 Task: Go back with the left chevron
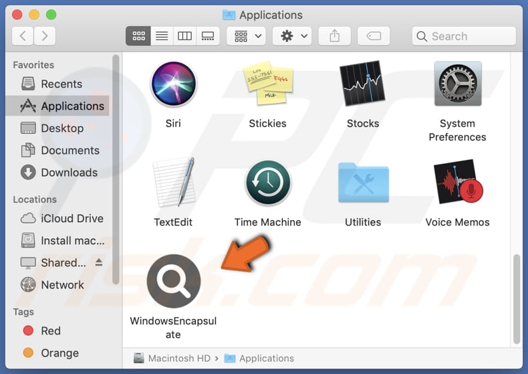point(23,35)
